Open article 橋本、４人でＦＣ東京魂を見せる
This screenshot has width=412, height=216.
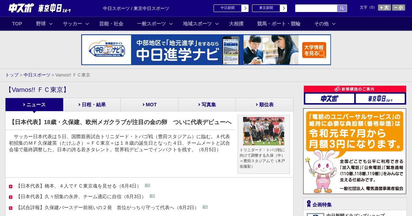[78, 186]
